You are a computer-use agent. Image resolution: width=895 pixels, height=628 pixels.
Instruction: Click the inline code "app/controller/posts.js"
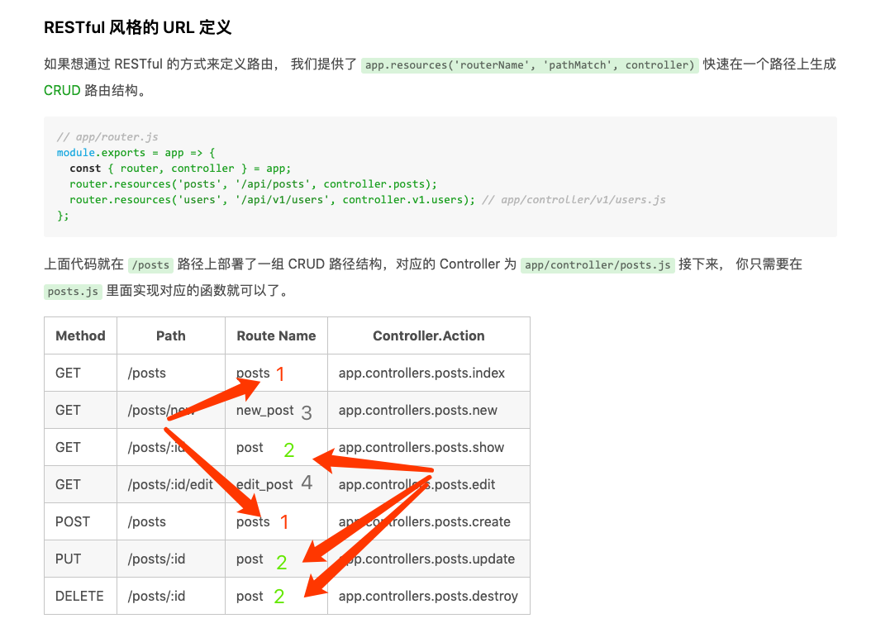tap(597, 265)
